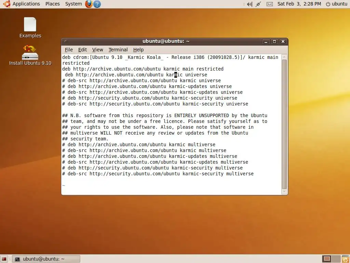Click the terminal scrollbar up arrow
Image resolution: width=350 pixels, height=263 pixels.
tap(284, 57)
